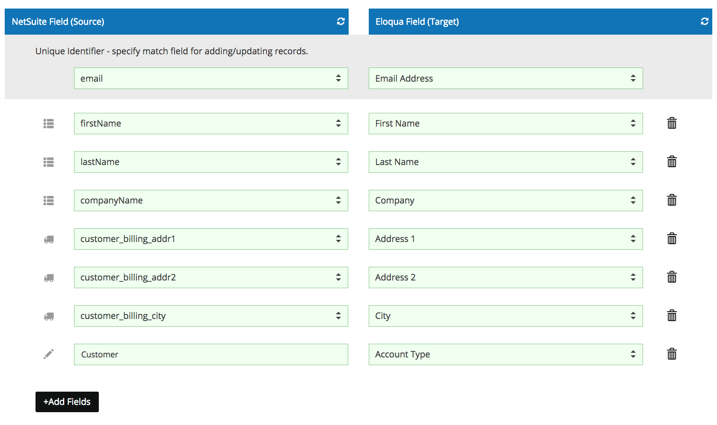717x425 pixels.
Task: Click the Customer static value text field
Action: point(211,354)
